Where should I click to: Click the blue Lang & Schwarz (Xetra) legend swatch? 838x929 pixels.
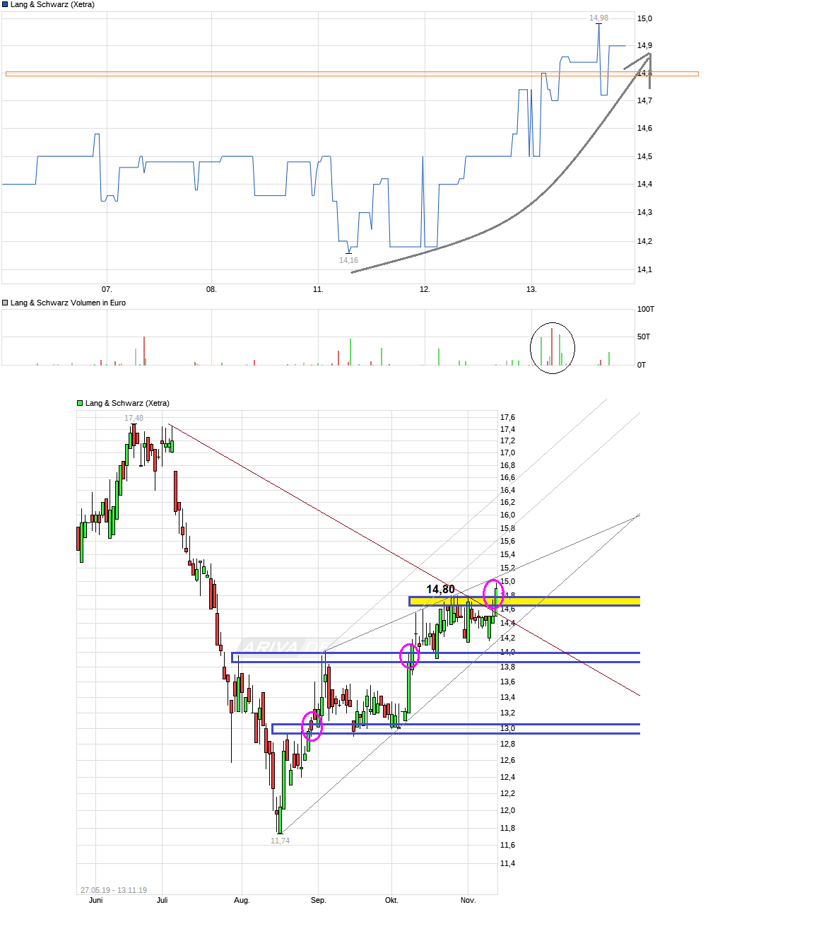[5, 4]
